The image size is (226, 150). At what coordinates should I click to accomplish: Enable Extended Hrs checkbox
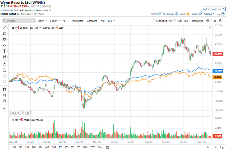[154, 21]
